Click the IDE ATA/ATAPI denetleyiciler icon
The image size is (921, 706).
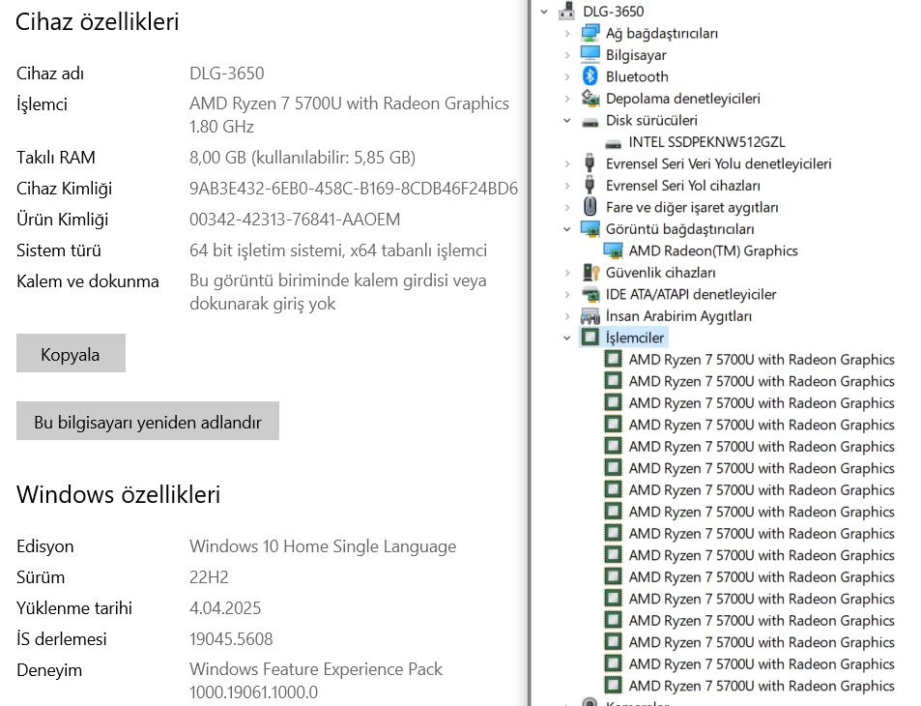(x=590, y=294)
